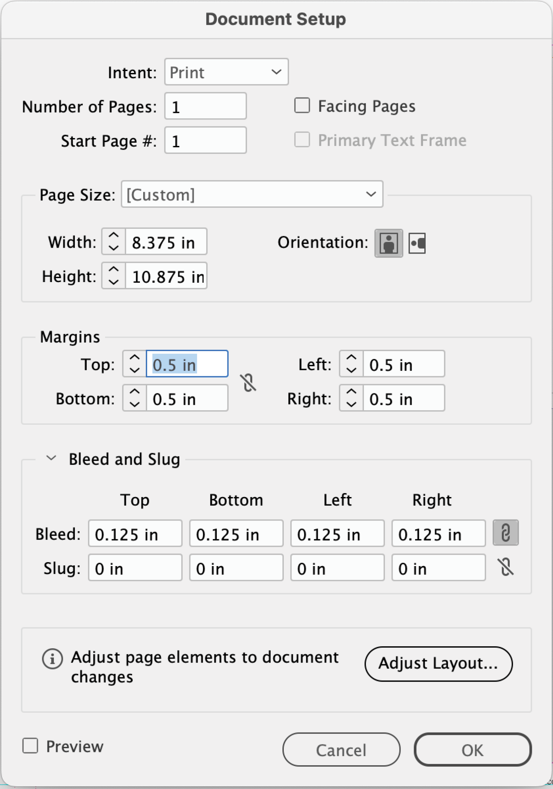
Task: Enable the Preview checkbox
Action: coord(30,746)
